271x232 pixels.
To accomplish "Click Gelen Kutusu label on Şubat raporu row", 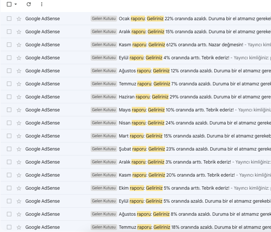I will (x=104, y=149).
